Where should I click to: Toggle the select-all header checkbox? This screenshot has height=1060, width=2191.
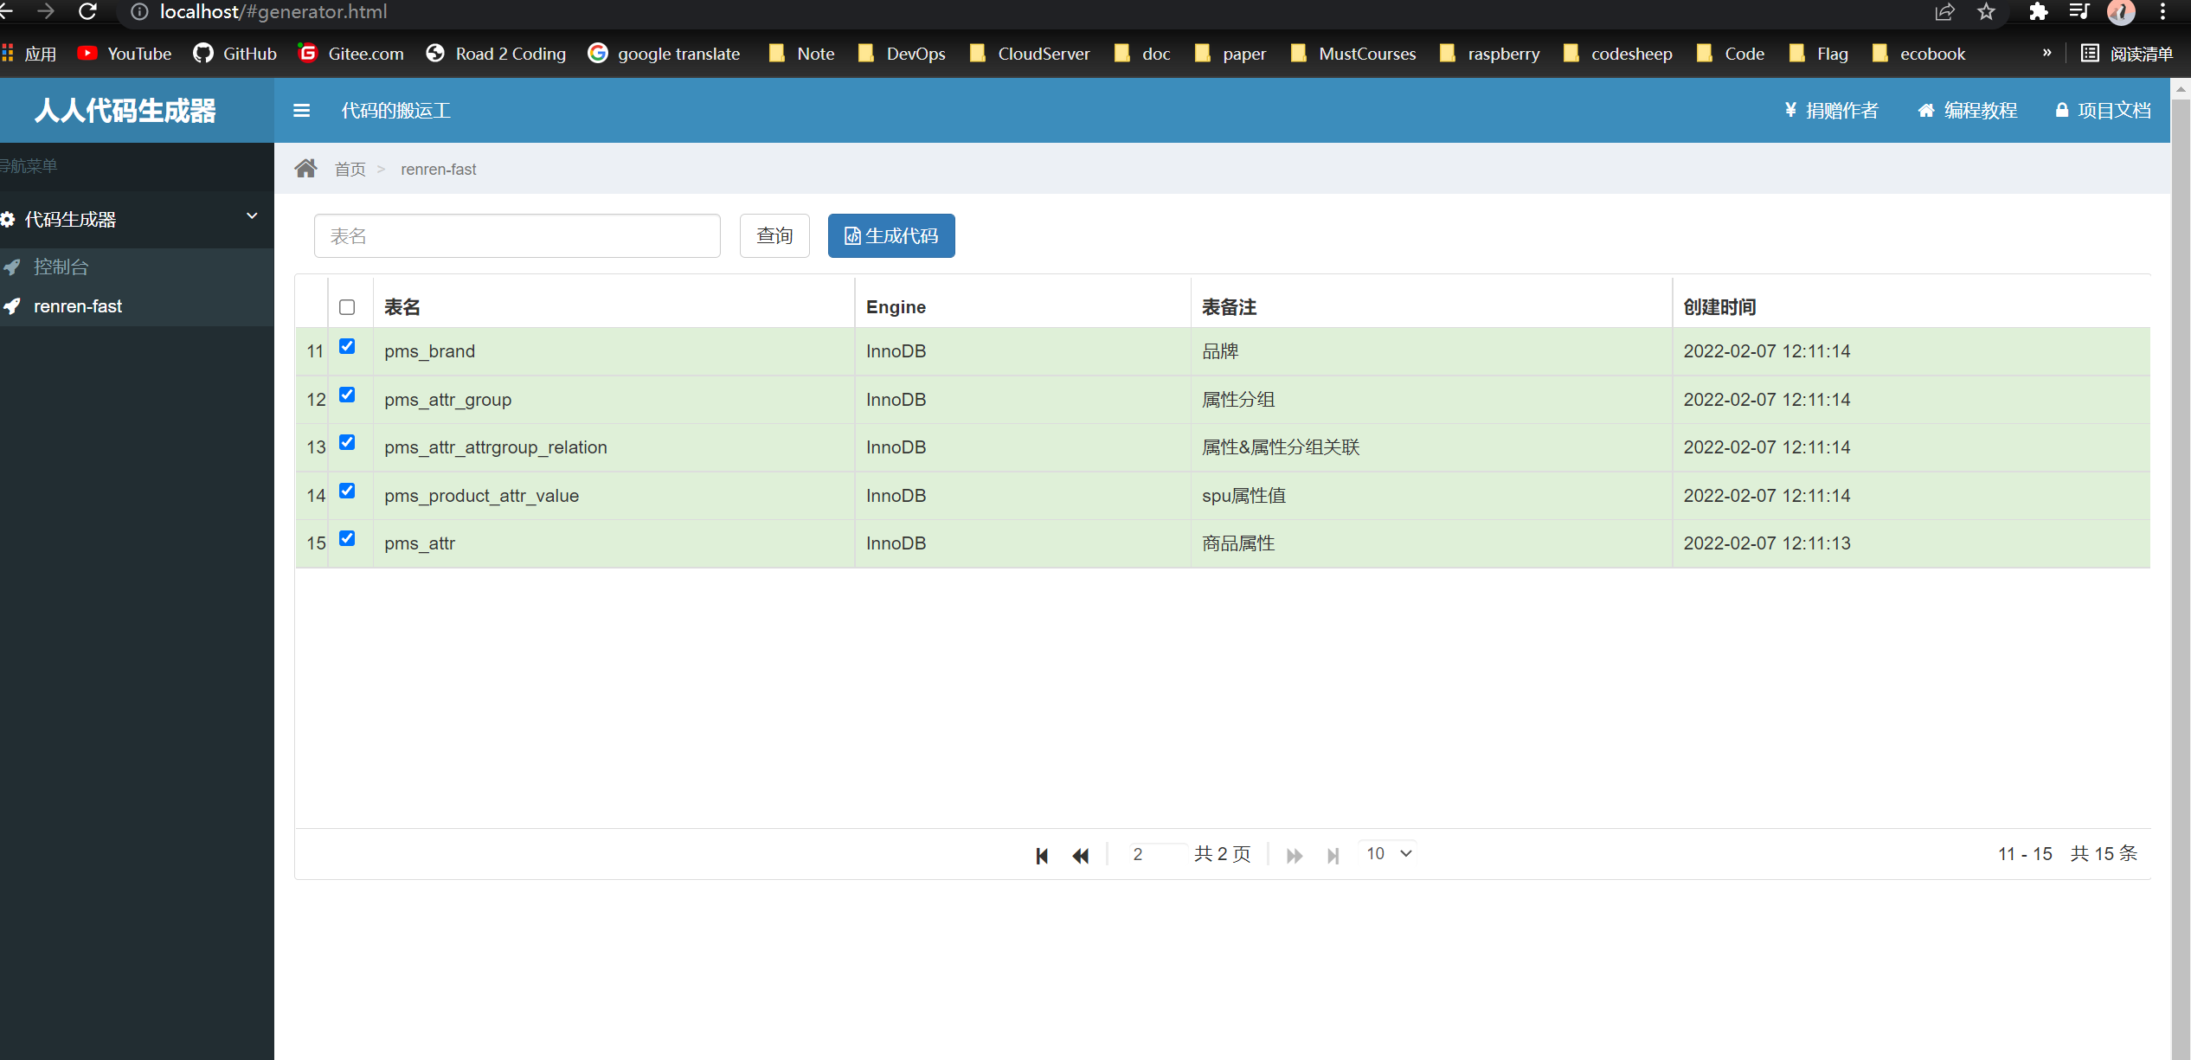pos(347,307)
